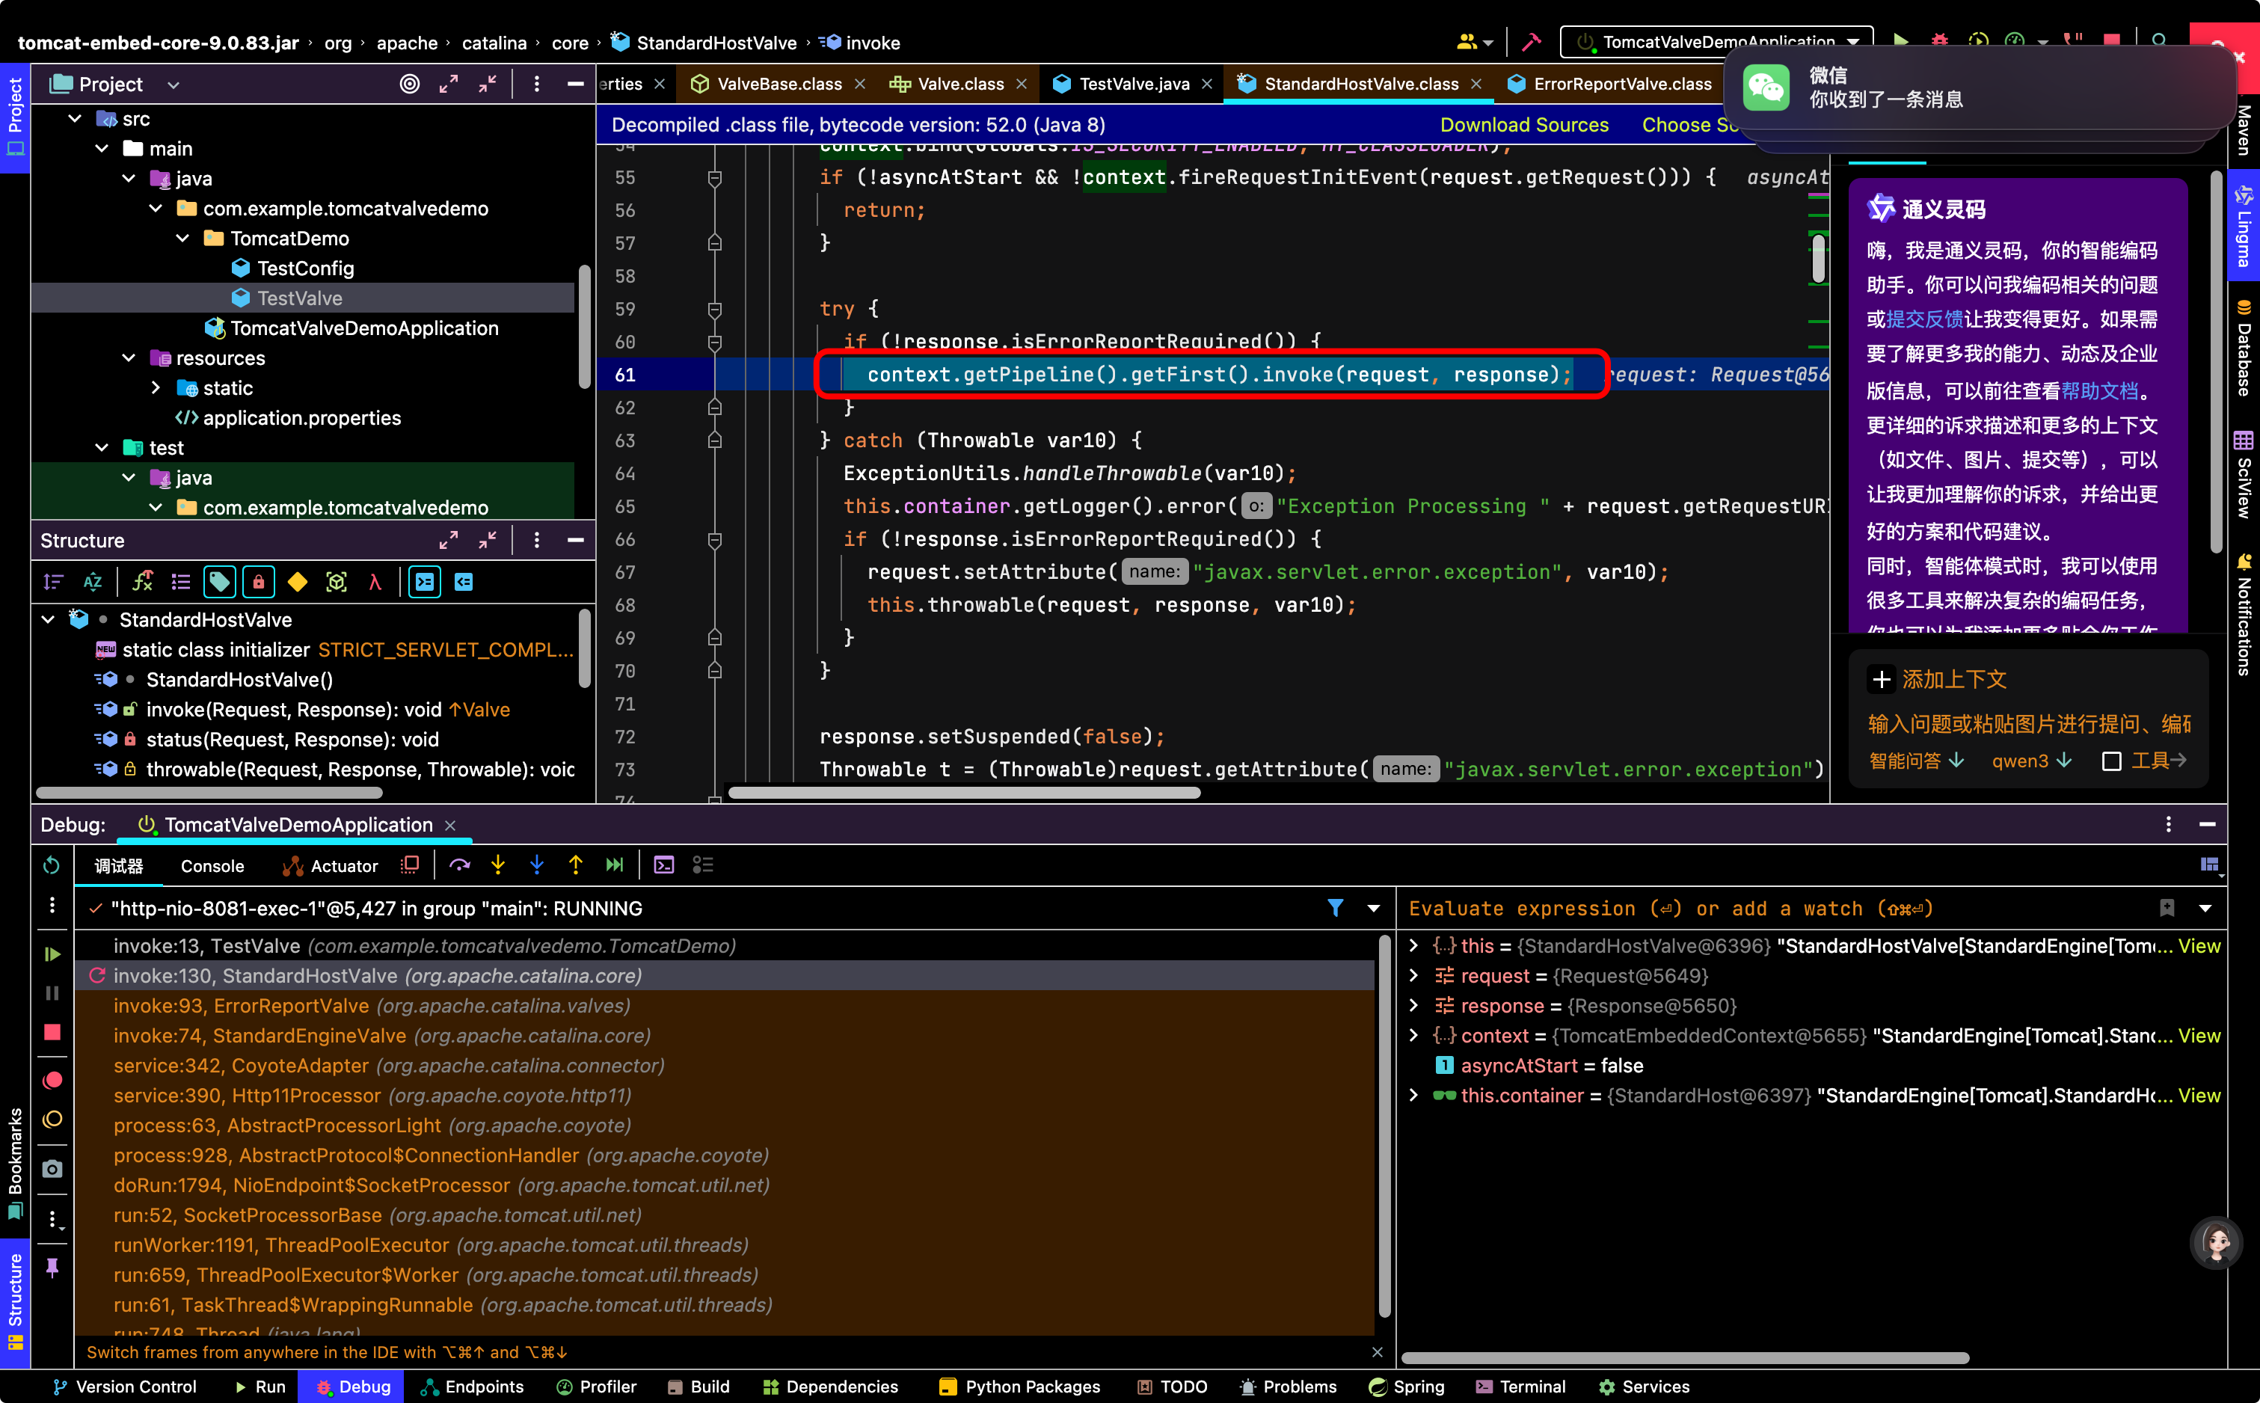Image resolution: width=2260 pixels, height=1403 pixels.
Task: Expand the static folder in Project tree
Action: [156, 388]
